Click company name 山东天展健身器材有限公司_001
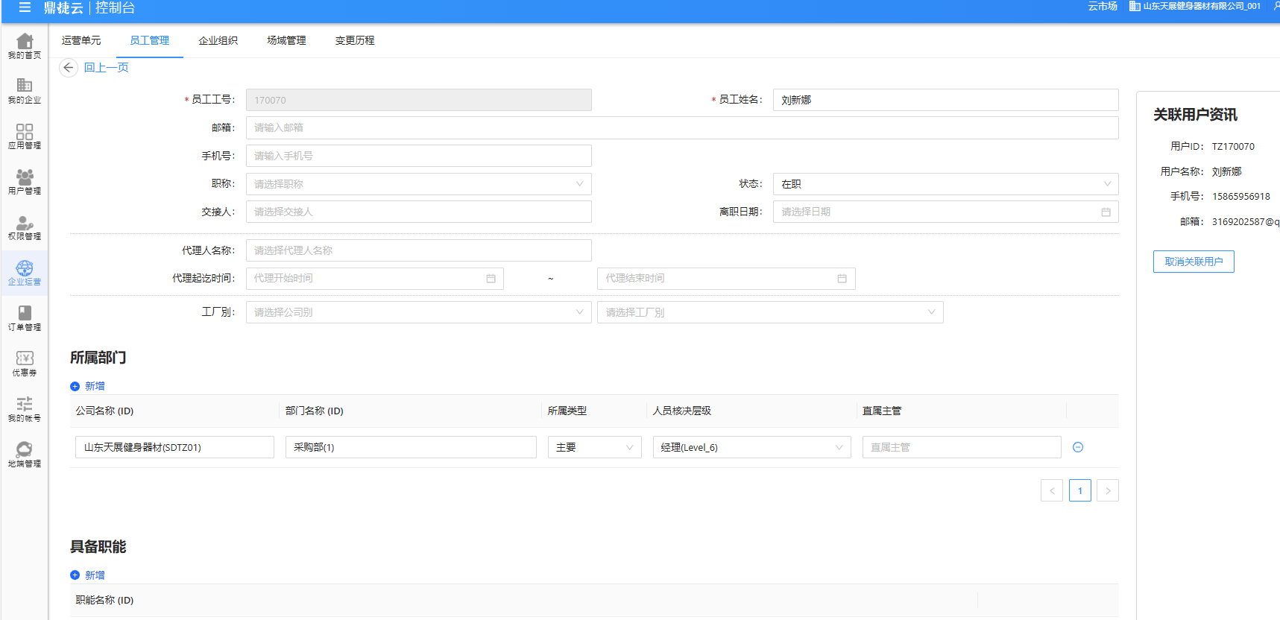Screen dimensions: 1280x620 1202,6
